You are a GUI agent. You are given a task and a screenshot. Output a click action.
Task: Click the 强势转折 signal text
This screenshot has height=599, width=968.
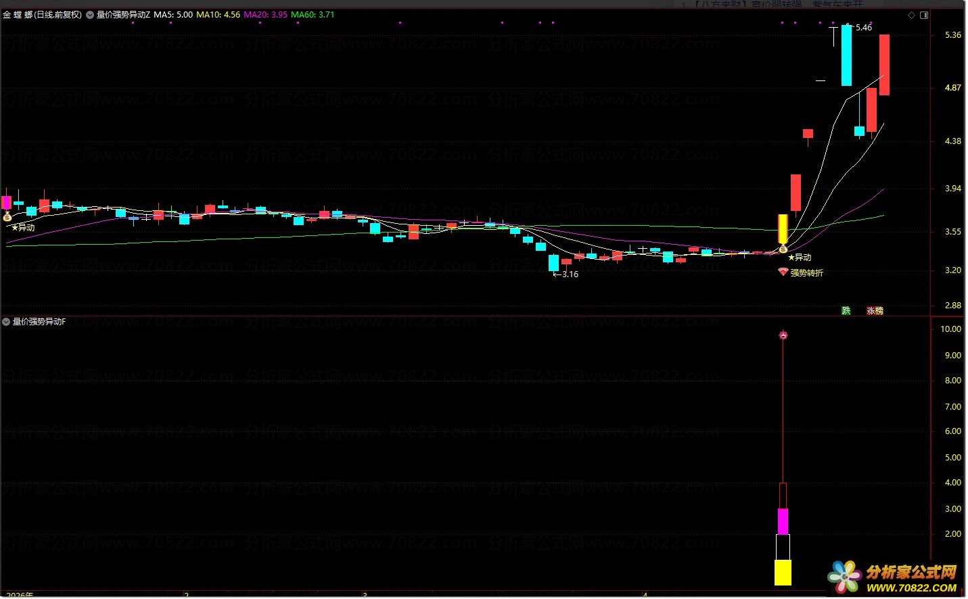point(807,273)
